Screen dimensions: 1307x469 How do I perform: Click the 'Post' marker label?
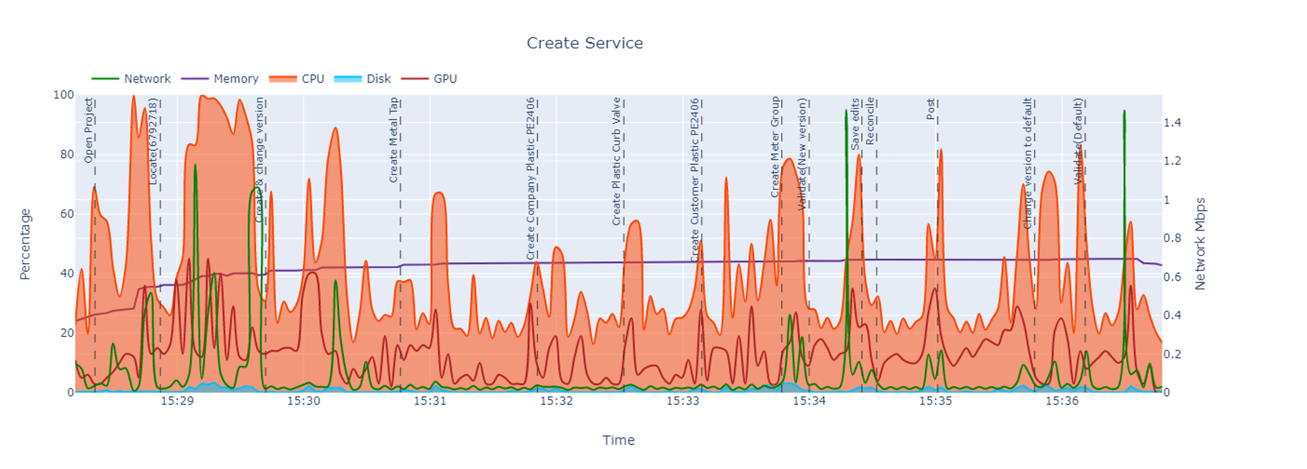pyautogui.click(x=931, y=109)
